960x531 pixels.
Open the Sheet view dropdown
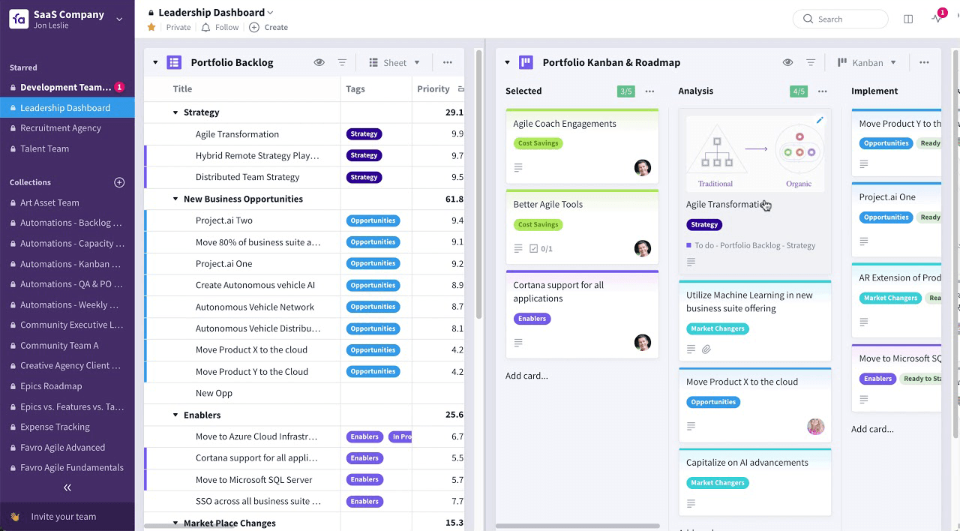pos(394,63)
